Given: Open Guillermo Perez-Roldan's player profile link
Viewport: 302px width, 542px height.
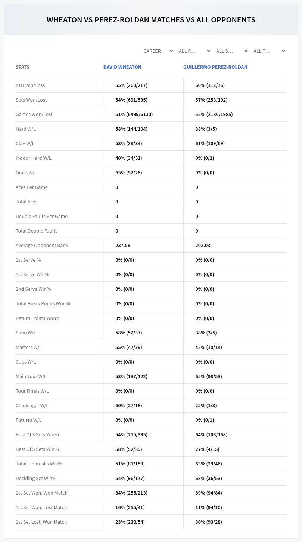Looking at the screenshot, I should [215, 67].
